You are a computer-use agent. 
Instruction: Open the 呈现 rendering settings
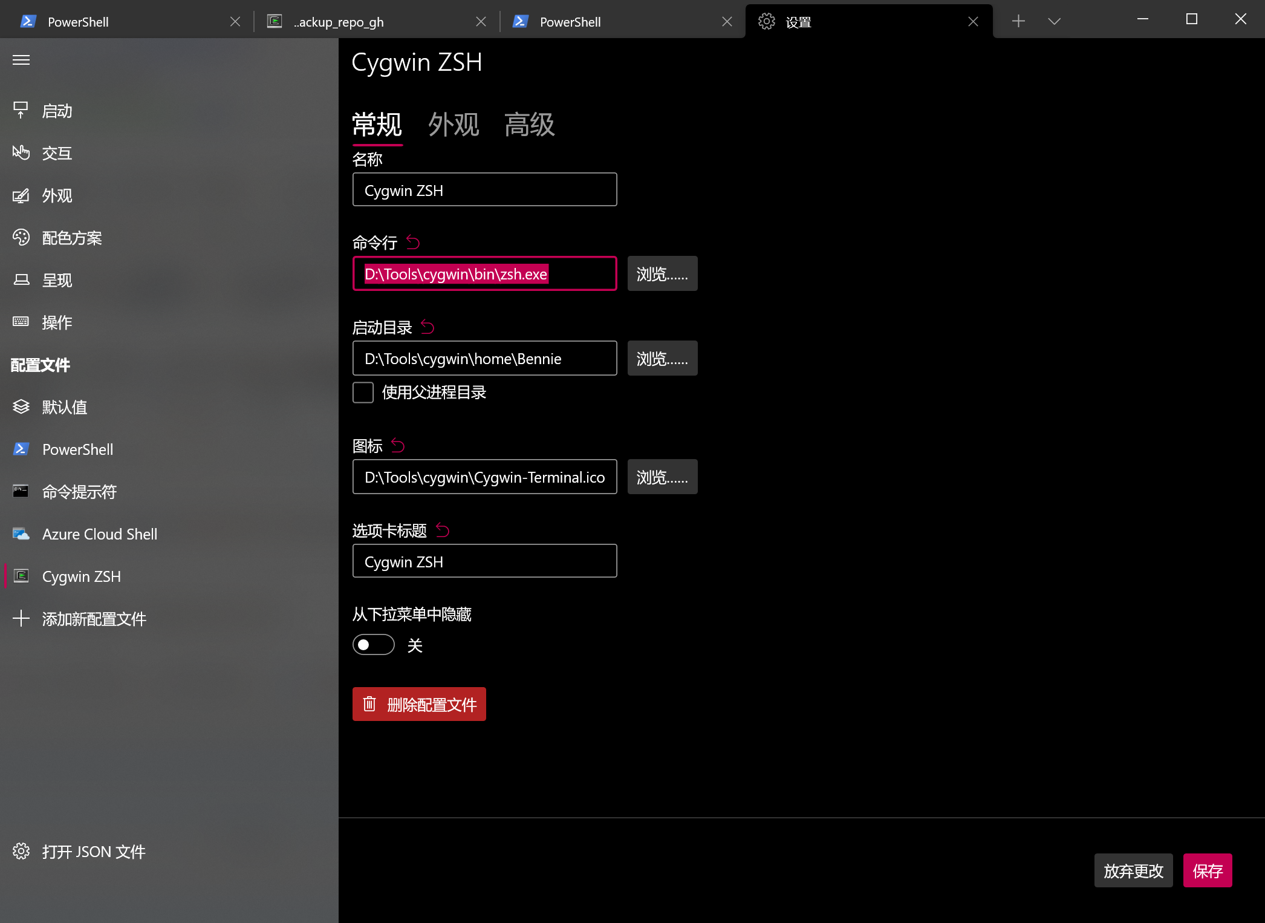pyautogui.click(x=169, y=280)
